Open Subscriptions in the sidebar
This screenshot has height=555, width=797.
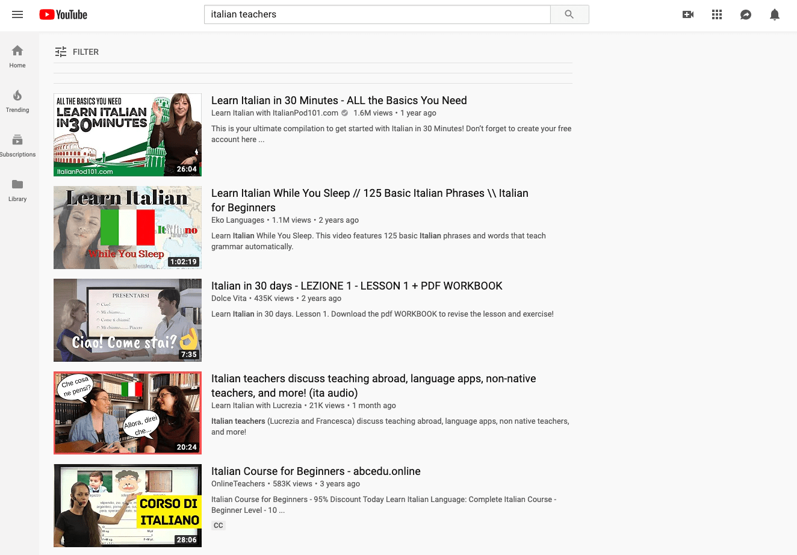coord(17,146)
